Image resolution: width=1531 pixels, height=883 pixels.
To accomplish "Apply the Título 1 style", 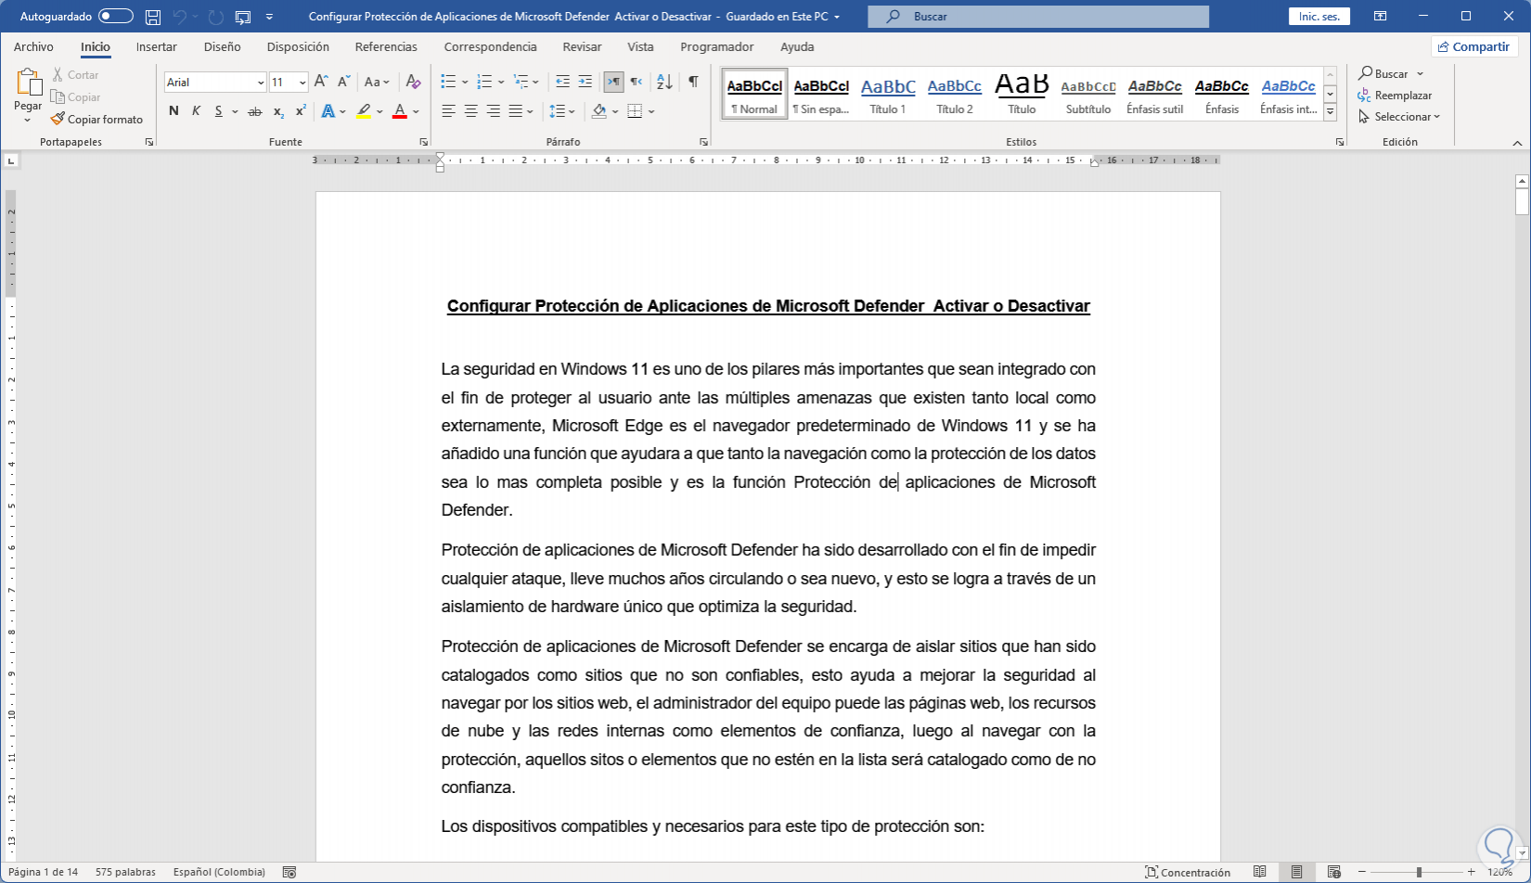I will (888, 94).
